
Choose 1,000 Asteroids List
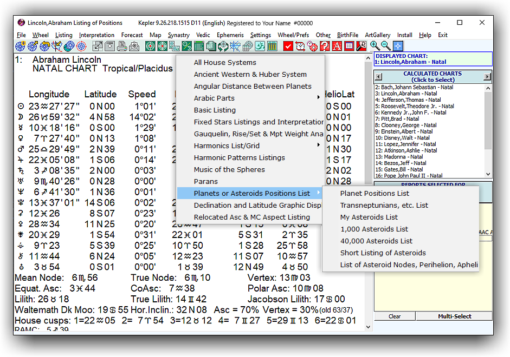point(401,229)
